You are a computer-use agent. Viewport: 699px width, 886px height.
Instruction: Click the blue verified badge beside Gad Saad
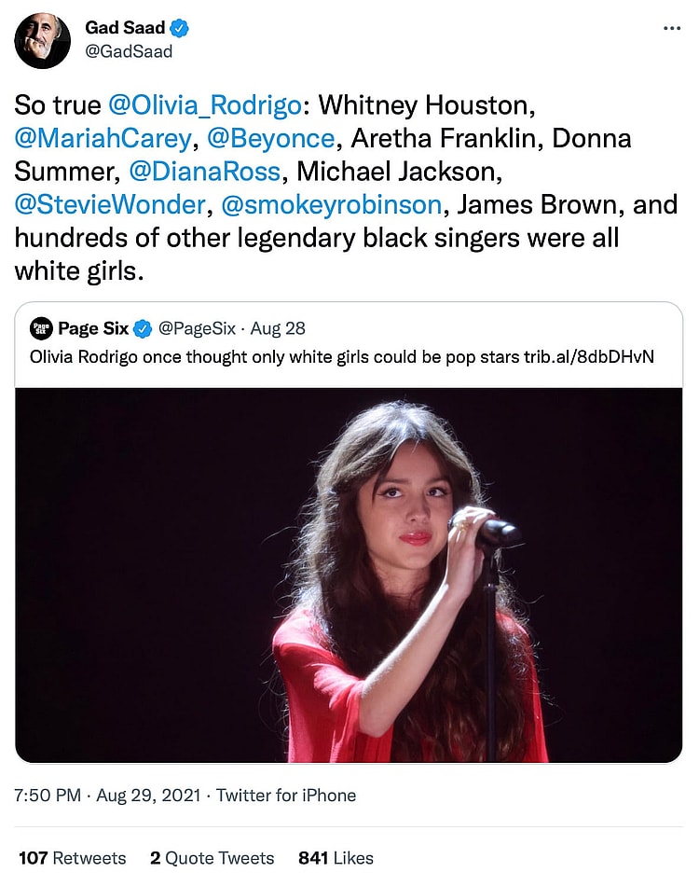coord(181,29)
